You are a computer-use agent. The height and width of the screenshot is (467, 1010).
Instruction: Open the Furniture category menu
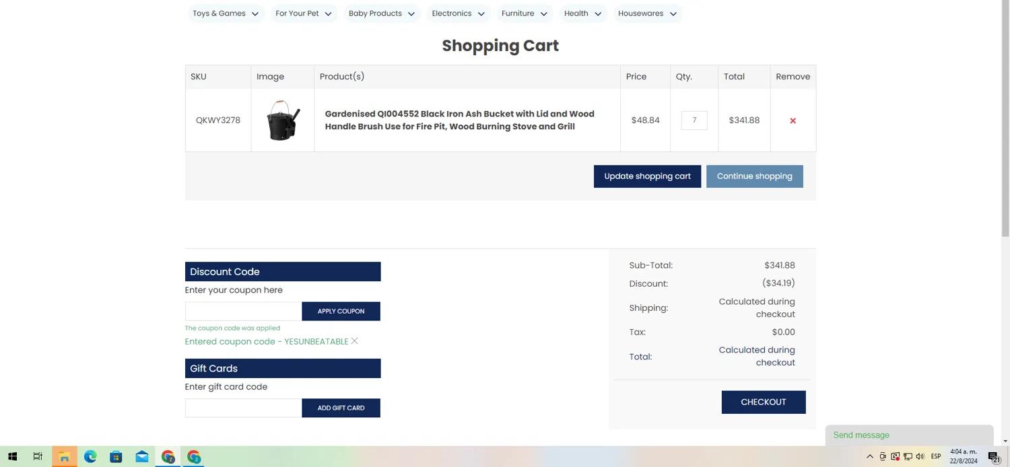pyautogui.click(x=524, y=13)
